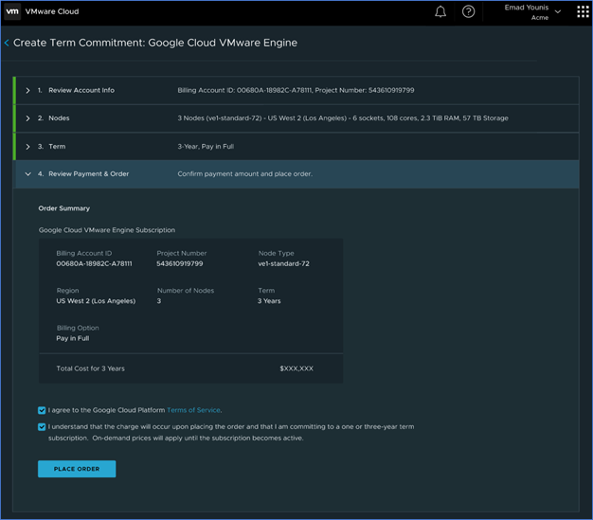The height and width of the screenshot is (520, 593).
Task: Uncheck the charge acknowledgement checkbox
Action: point(42,427)
